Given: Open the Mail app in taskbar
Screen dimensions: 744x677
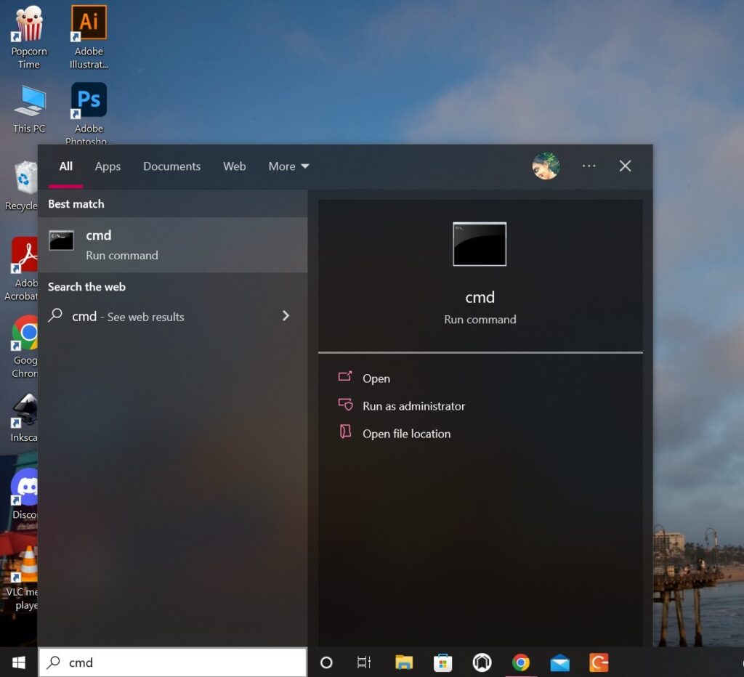Looking at the screenshot, I should click(x=559, y=662).
